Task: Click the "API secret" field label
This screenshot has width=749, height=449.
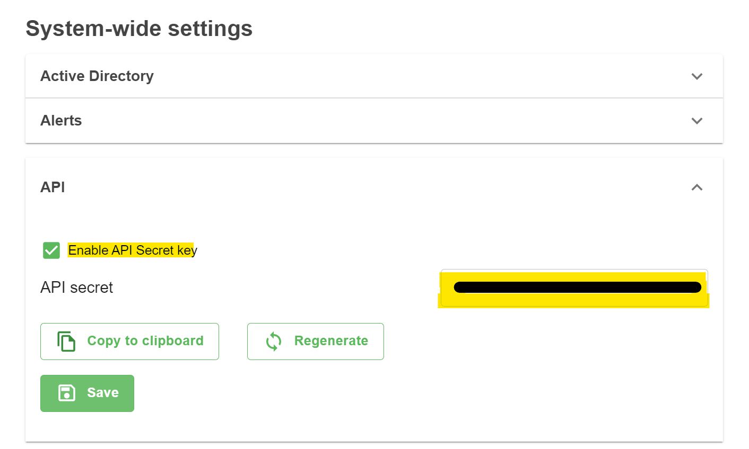Action: tap(77, 288)
